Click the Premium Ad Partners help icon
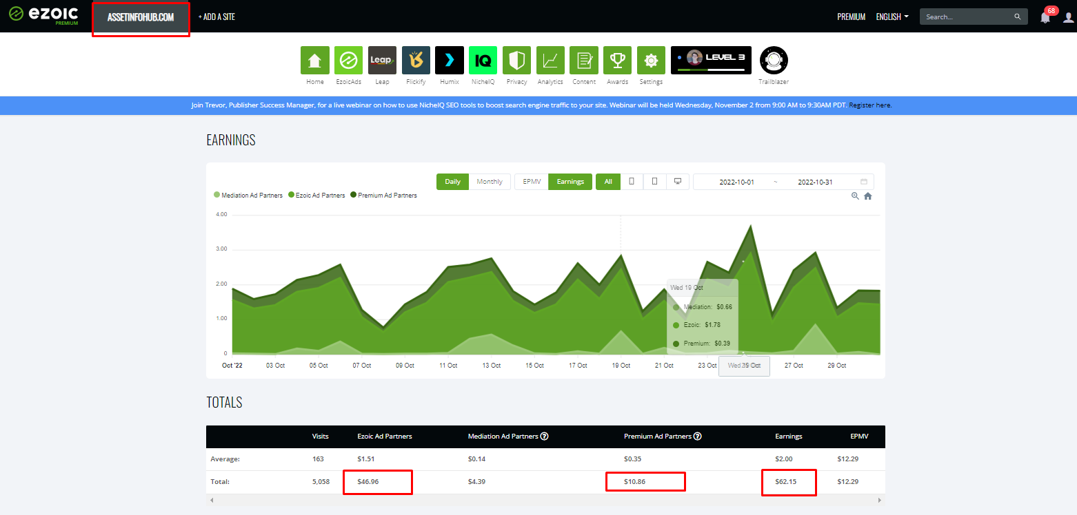The width and height of the screenshot is (1077, 515). [x=698, y=436]
